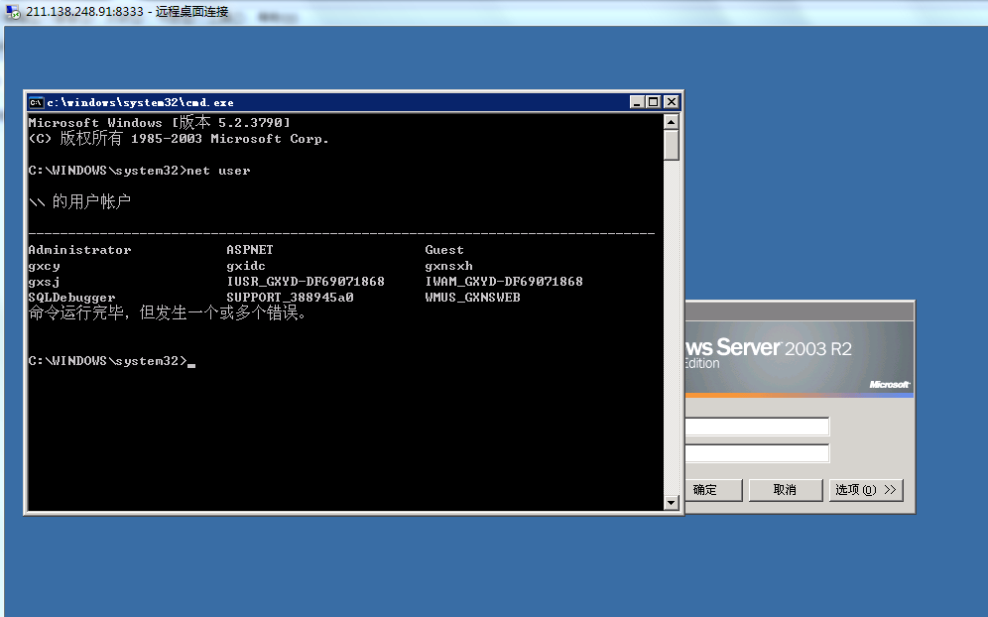Click the Windows Server 2003 R2 banner
The width and height of the screenshot is (988, 617).
pos(799,358)
